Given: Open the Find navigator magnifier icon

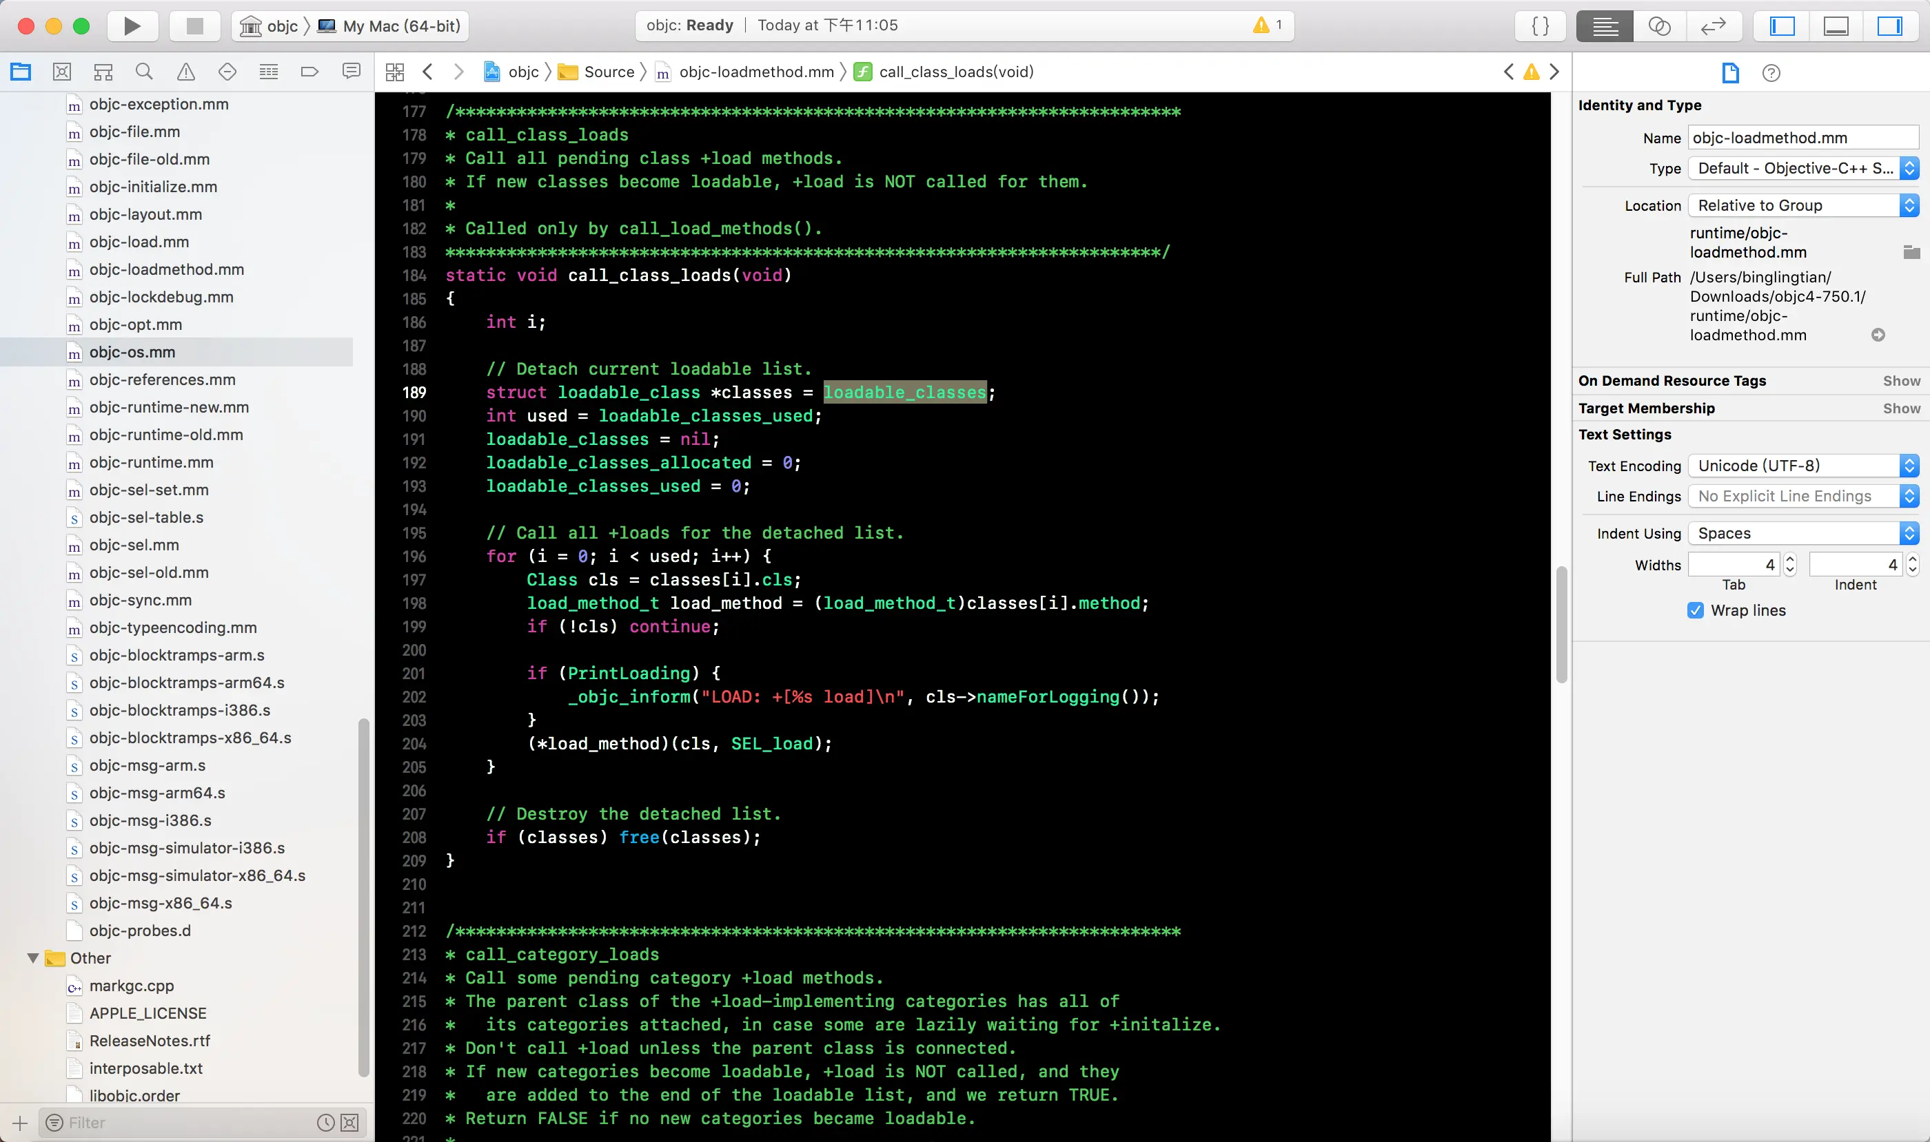Looking at the screenshot, I should (x=144, y=72).
